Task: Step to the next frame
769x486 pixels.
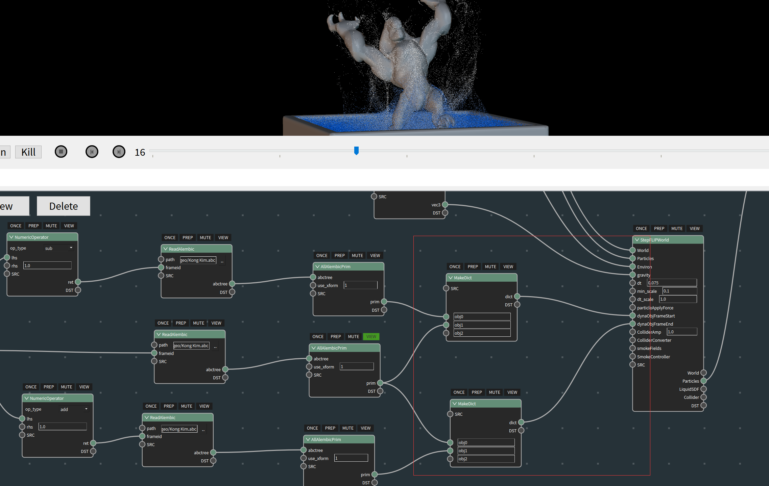Action: [119, 152]
